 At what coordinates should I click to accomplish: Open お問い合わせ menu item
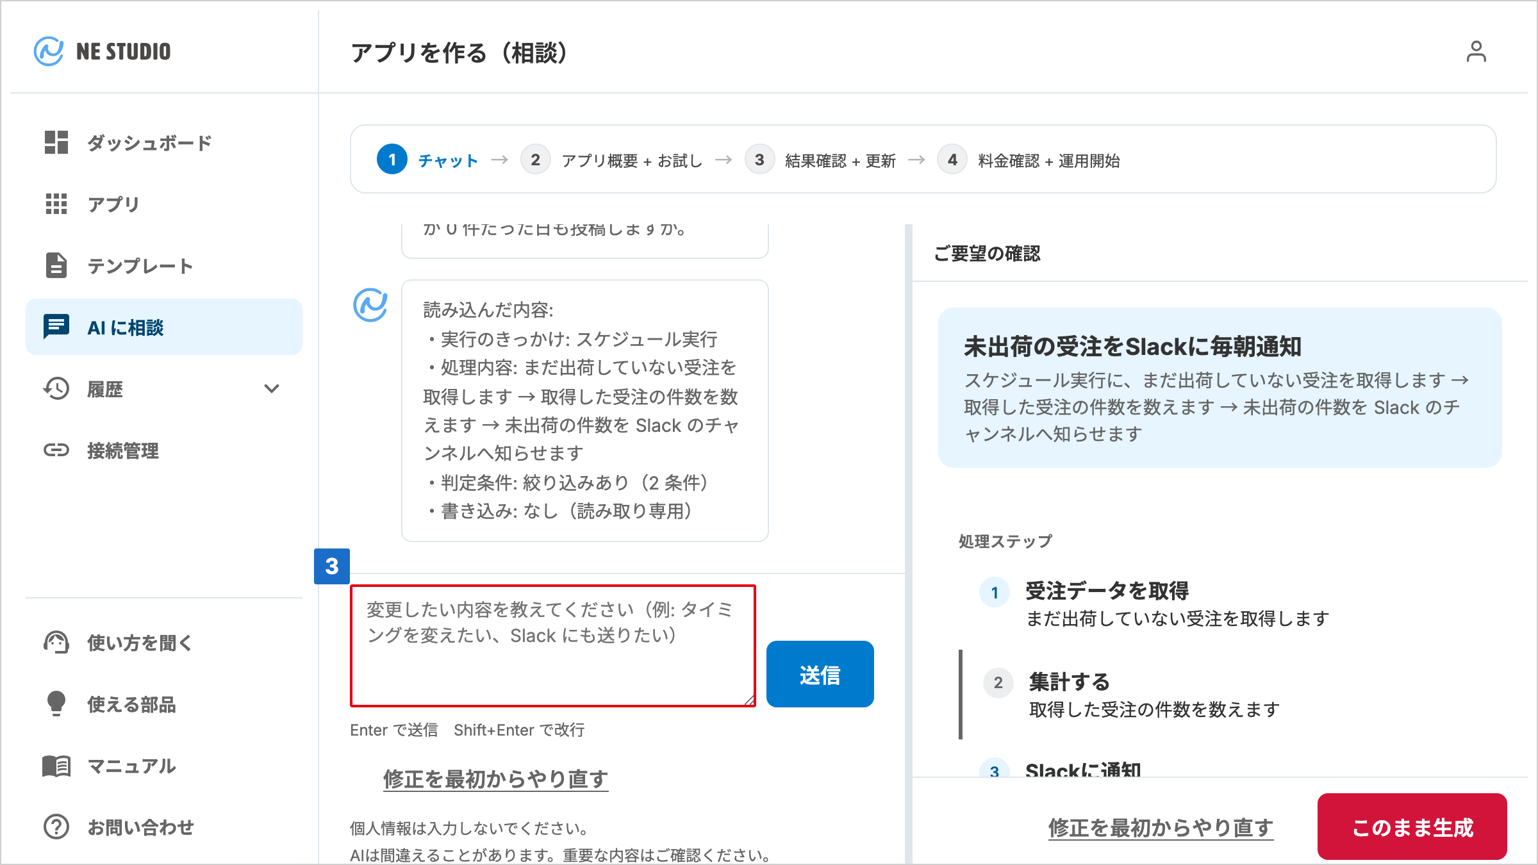pyautogui.click(x=164, y=827)
